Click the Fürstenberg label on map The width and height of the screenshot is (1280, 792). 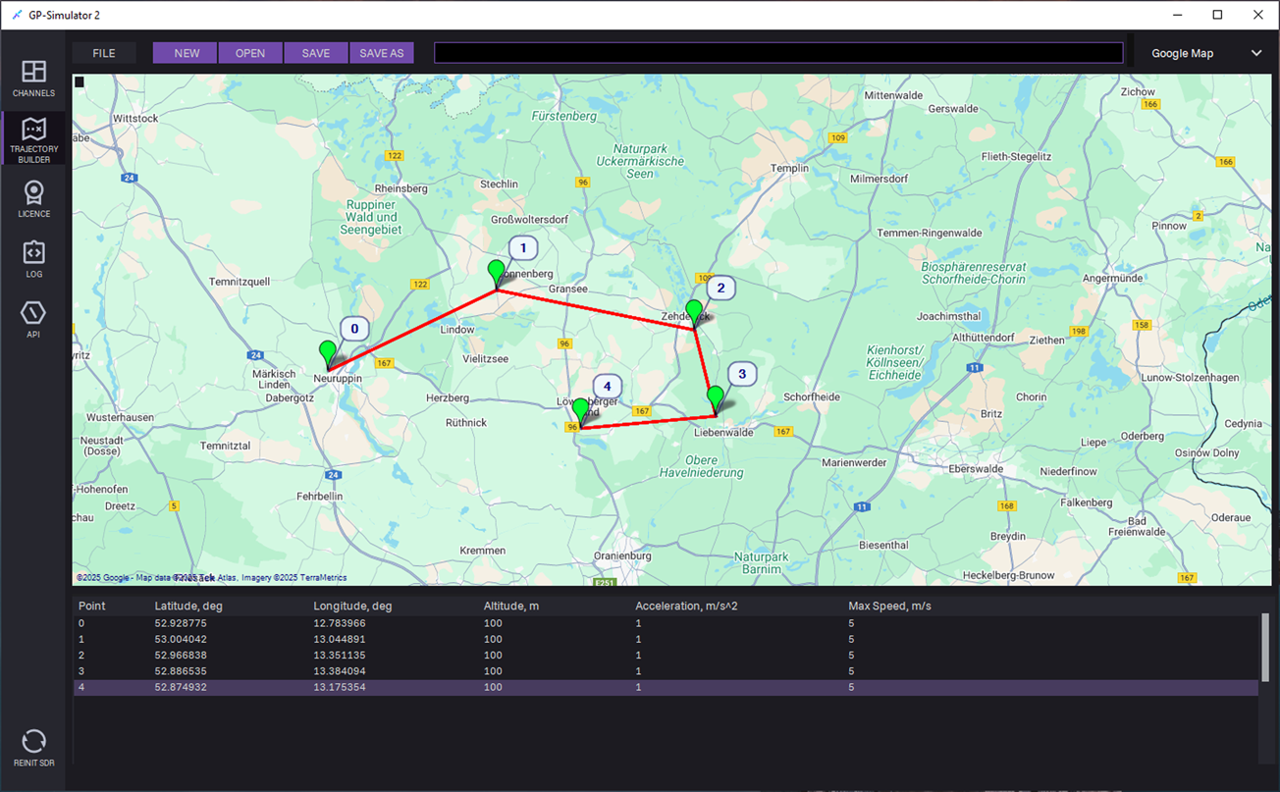click(563, 116)
